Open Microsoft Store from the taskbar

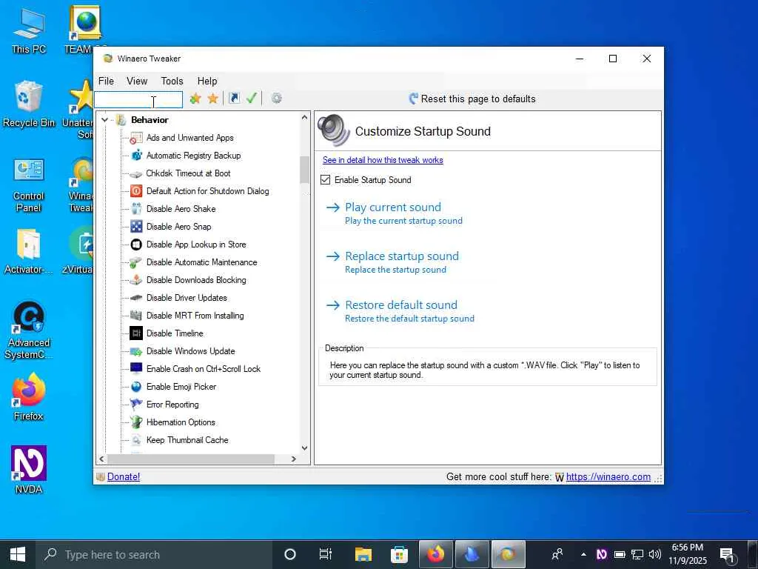(x=399, y=554)
